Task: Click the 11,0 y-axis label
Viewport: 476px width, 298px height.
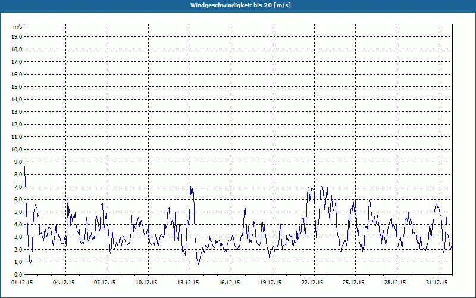Action: pos(17,137)
